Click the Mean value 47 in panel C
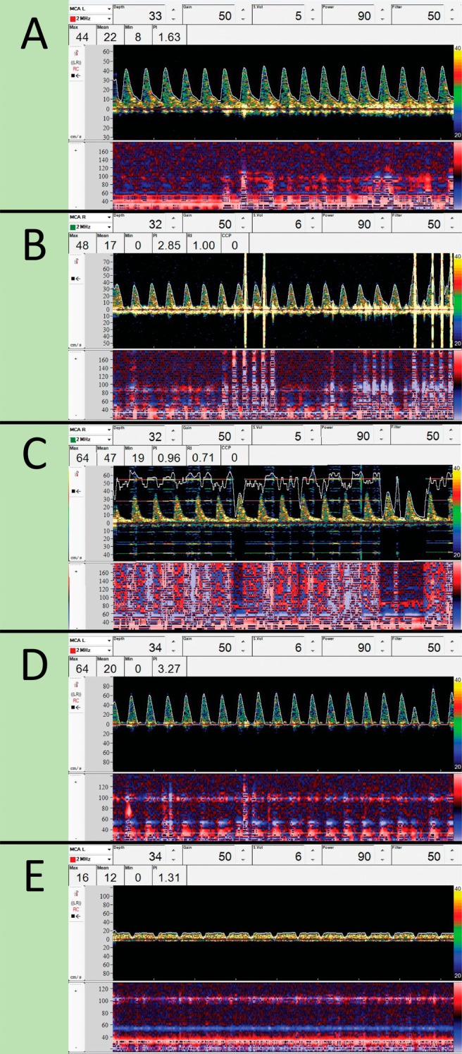Screen dimensions: 462x1054 coord(108,457)
